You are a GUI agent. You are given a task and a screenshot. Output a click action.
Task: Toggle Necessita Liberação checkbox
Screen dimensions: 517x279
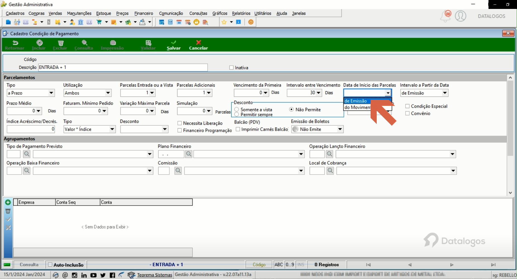pyautogui.click(x=180, y=123)
